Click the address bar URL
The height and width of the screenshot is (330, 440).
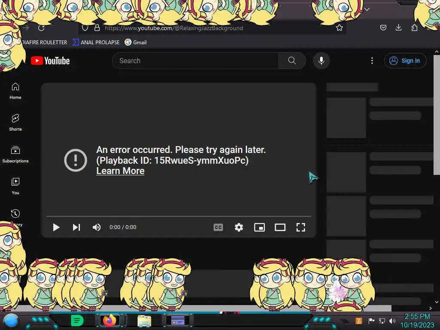click(x=174, y=28)
